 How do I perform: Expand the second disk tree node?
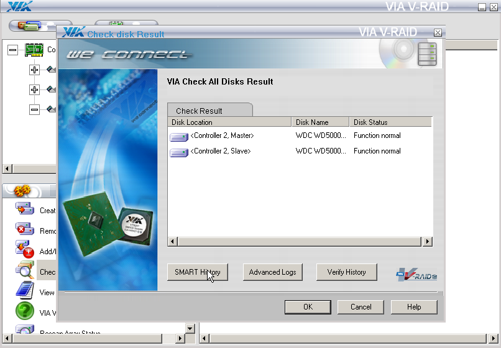click(34, 89)
